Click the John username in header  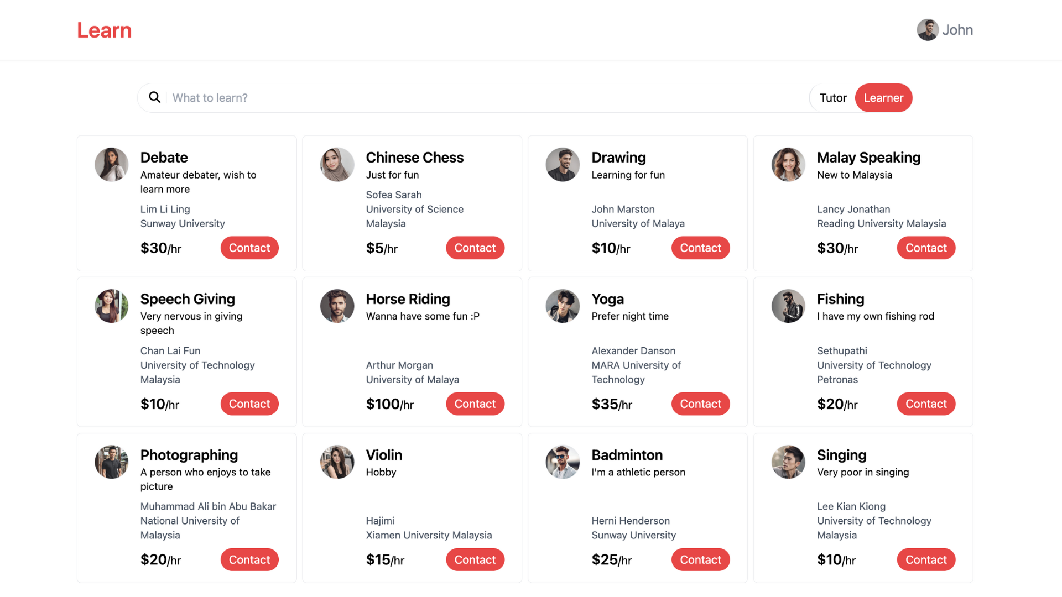click(957, 30)
